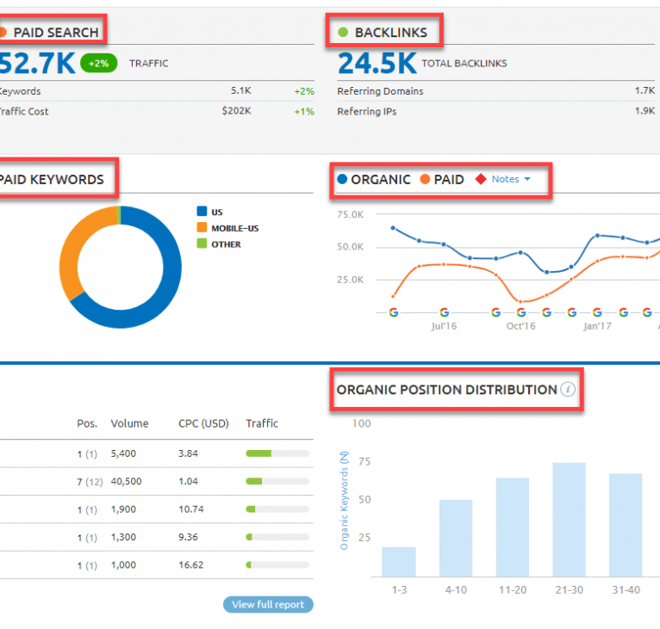
Task: Select the leftmost Google marker on the timeline
Action: click(x=394, y=312)
